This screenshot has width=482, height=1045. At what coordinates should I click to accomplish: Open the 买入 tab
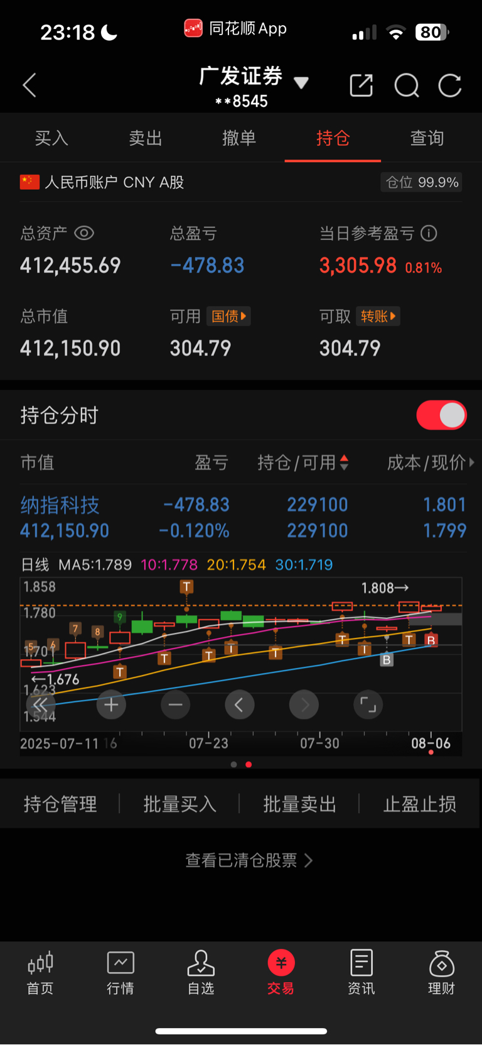[x=51, y=138]
